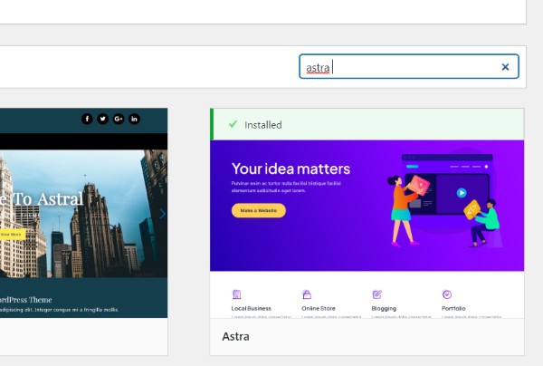Click the yellow View More button
The width and height of the screenshot is (543, 366).
click(x=12, y=235)
